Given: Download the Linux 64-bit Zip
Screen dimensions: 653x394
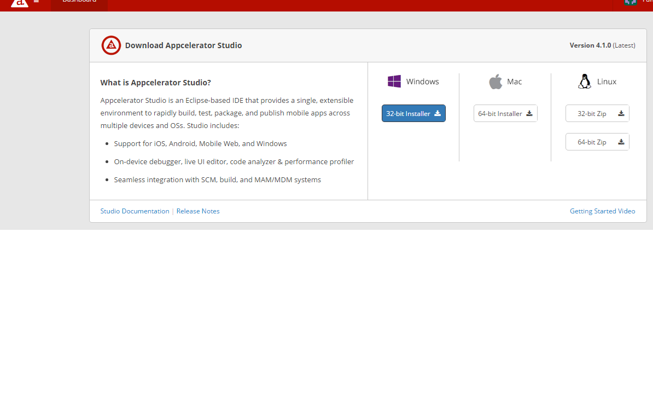Looking at the screenshot, I should pyautogui.click(x=597, y=142).
